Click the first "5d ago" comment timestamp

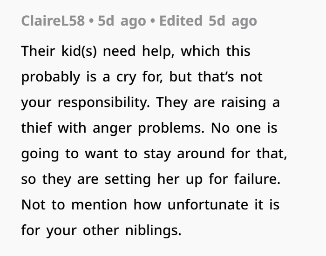pos(122,21)
